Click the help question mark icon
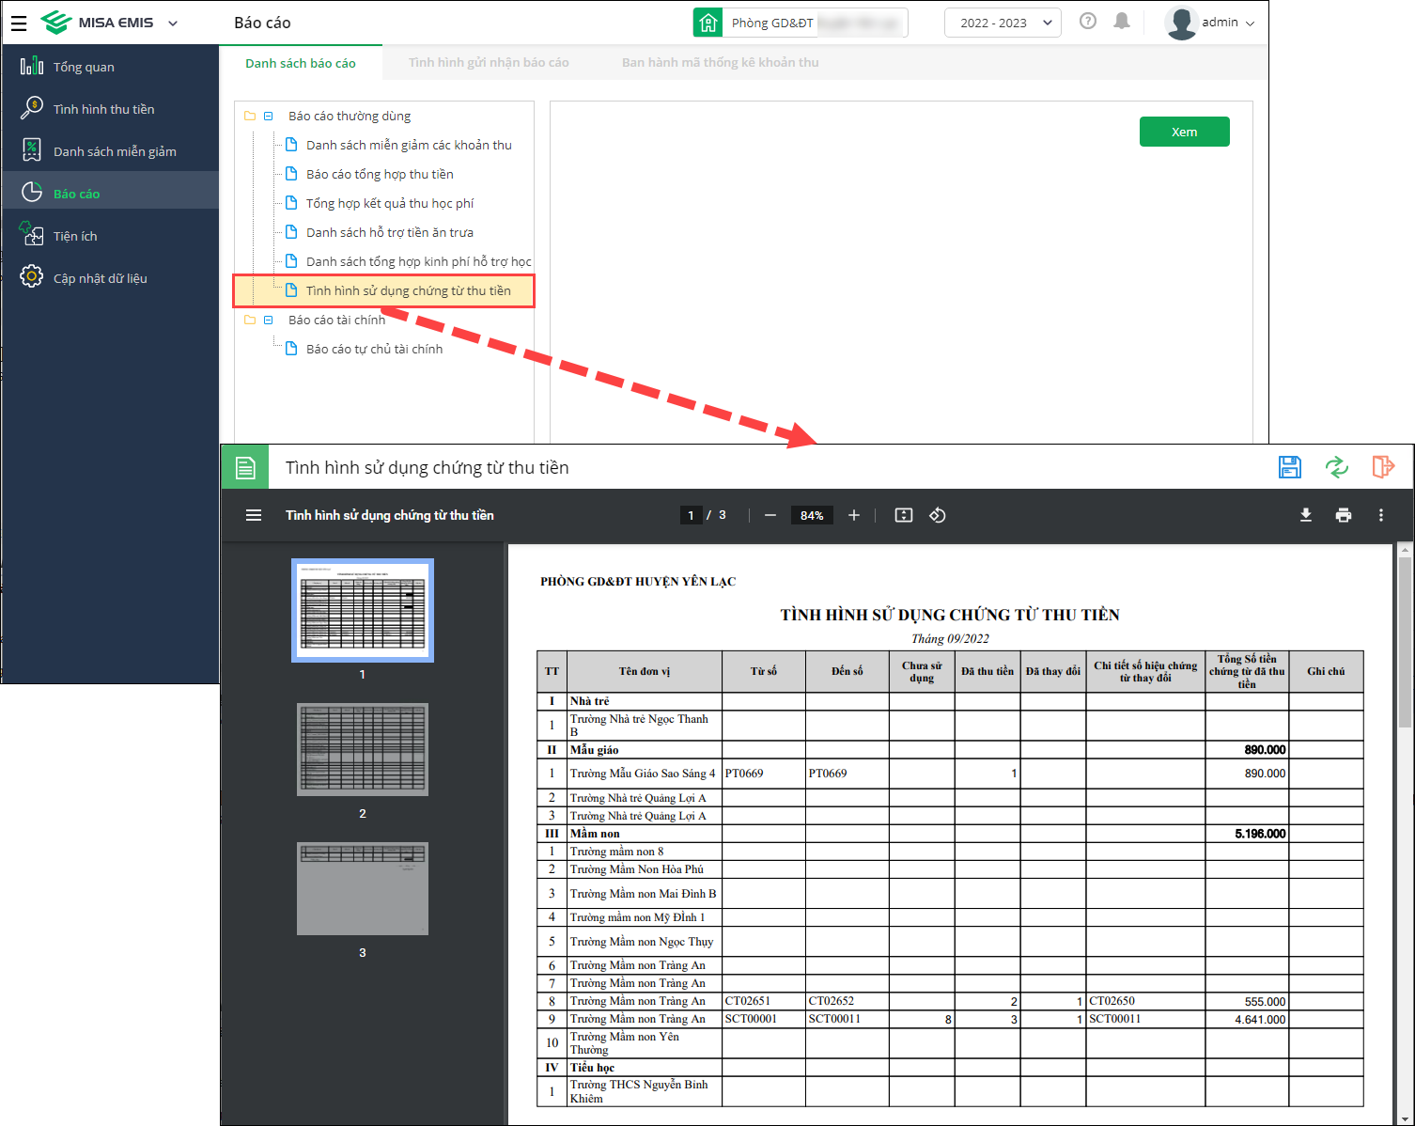Screen dimensions: 1415x1126 pyautogui.click(x=1088, y=22)
